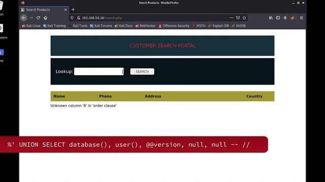Toggle the sidebar view icon
Image resolution: width=325 pixels, height=182 pixels.
click(x=278, y=18)
